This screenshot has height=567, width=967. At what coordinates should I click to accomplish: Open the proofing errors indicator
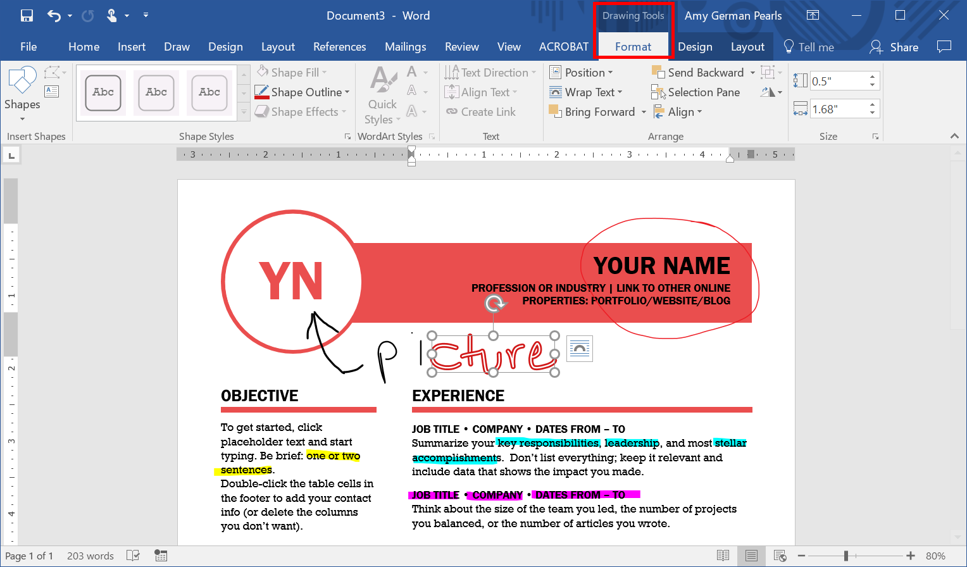point(133,555)
